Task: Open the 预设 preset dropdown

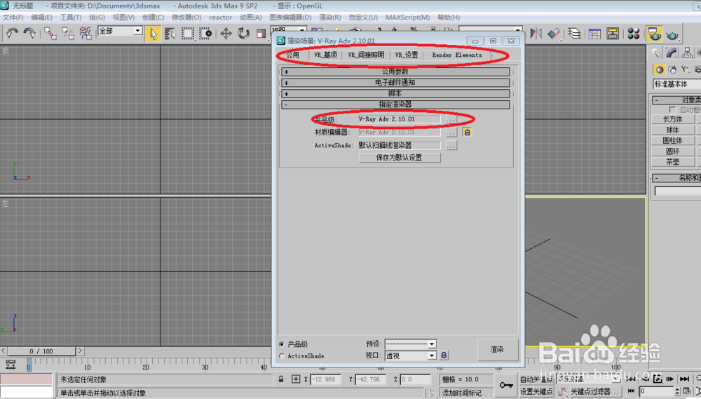Action: [x=410, y=344]
